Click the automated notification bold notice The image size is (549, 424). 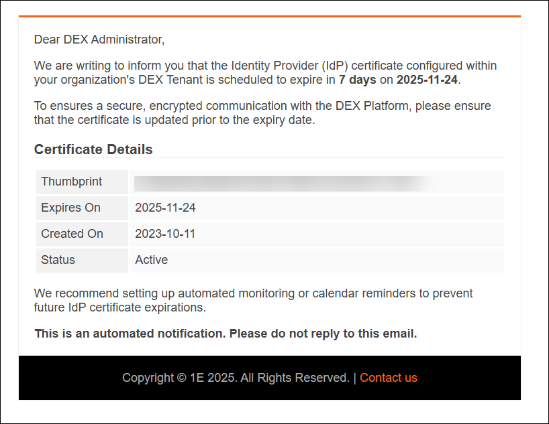click(226, 334)
